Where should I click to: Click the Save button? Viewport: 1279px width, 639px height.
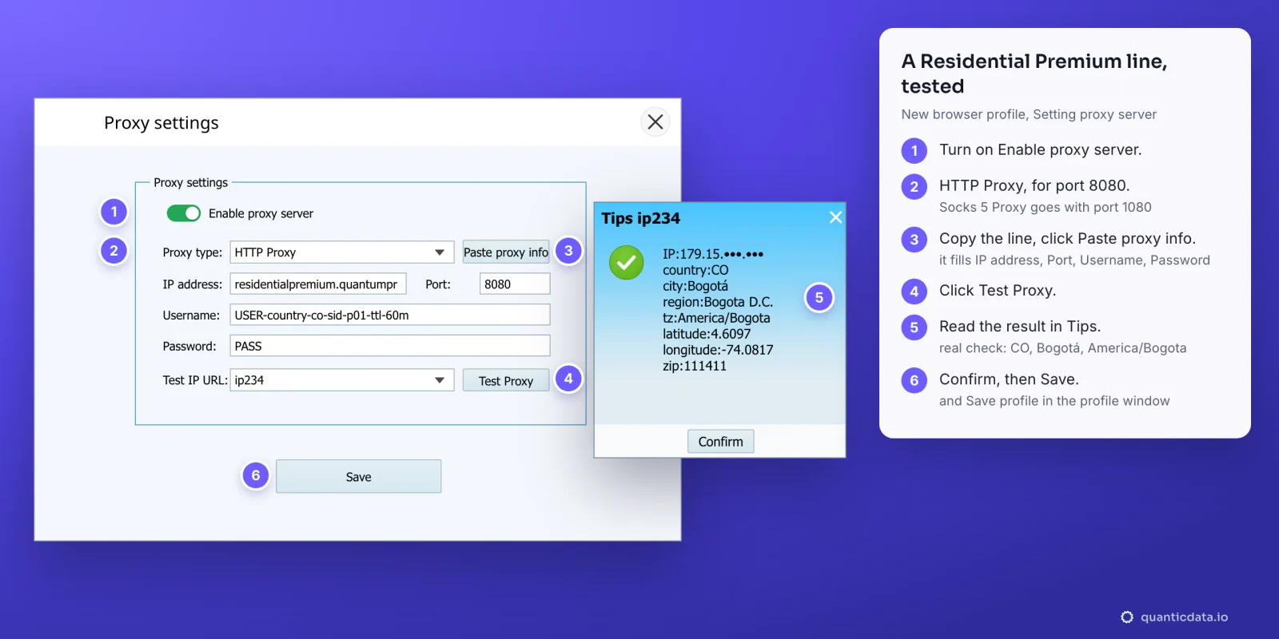click(358, 477)
